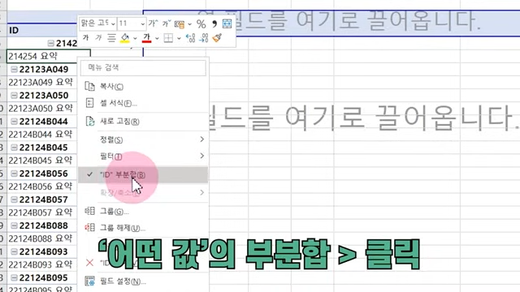The image size is (520, 292).
Task: Select the 22123A049 요약 cell
Action: tap(42, 82)
